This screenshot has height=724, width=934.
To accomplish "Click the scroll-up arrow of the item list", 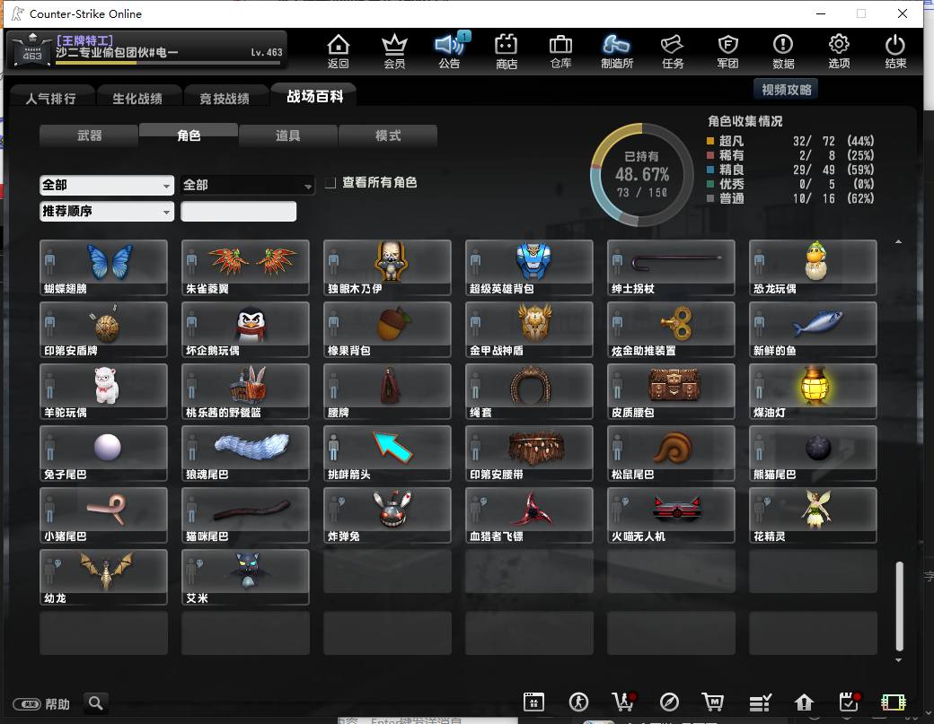I will [898, 241].
